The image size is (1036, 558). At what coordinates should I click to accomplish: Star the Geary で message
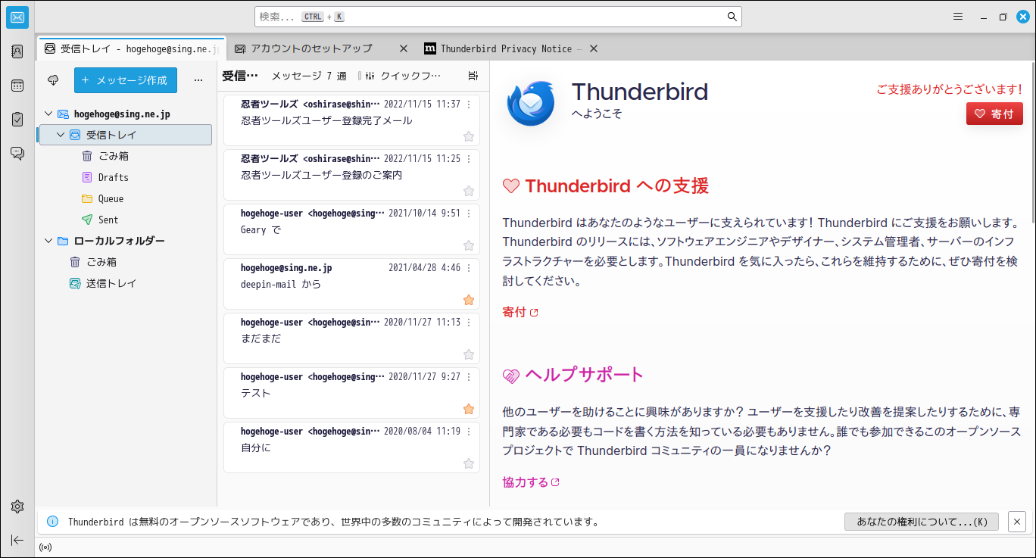click(469, 245)
